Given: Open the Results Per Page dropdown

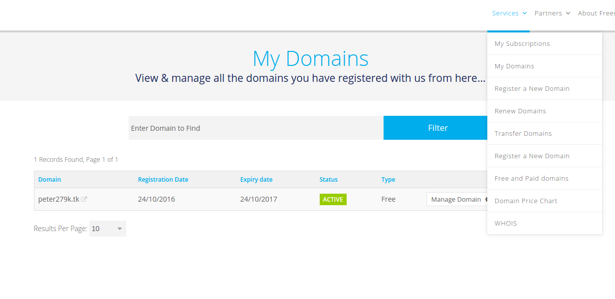Looking at the screenshot, I should click(107, 229).
